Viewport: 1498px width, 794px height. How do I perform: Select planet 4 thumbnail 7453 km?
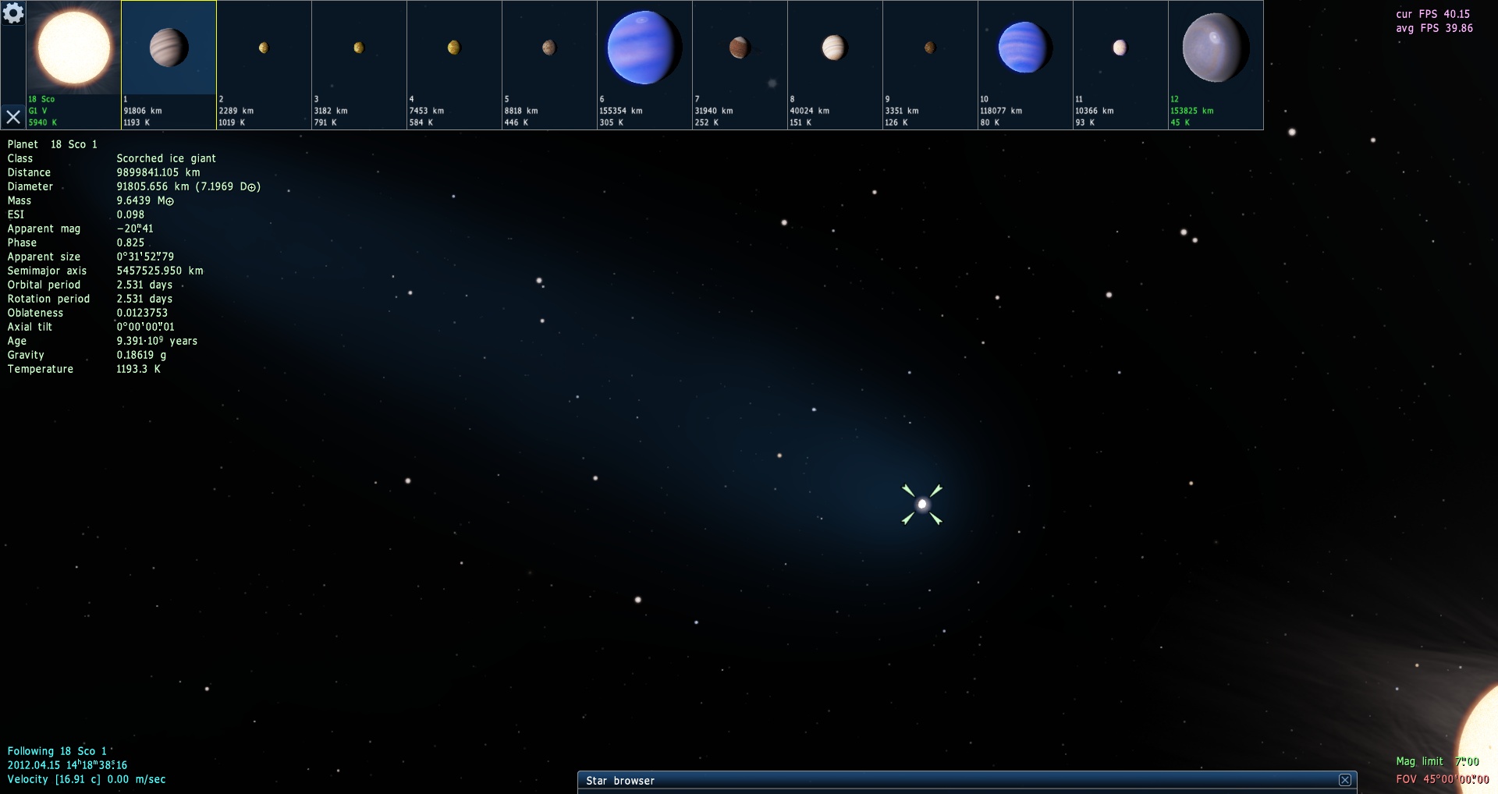click(x=454, y=65)
